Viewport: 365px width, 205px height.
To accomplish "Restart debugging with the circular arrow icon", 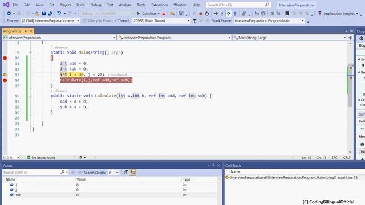I will 207,14.
